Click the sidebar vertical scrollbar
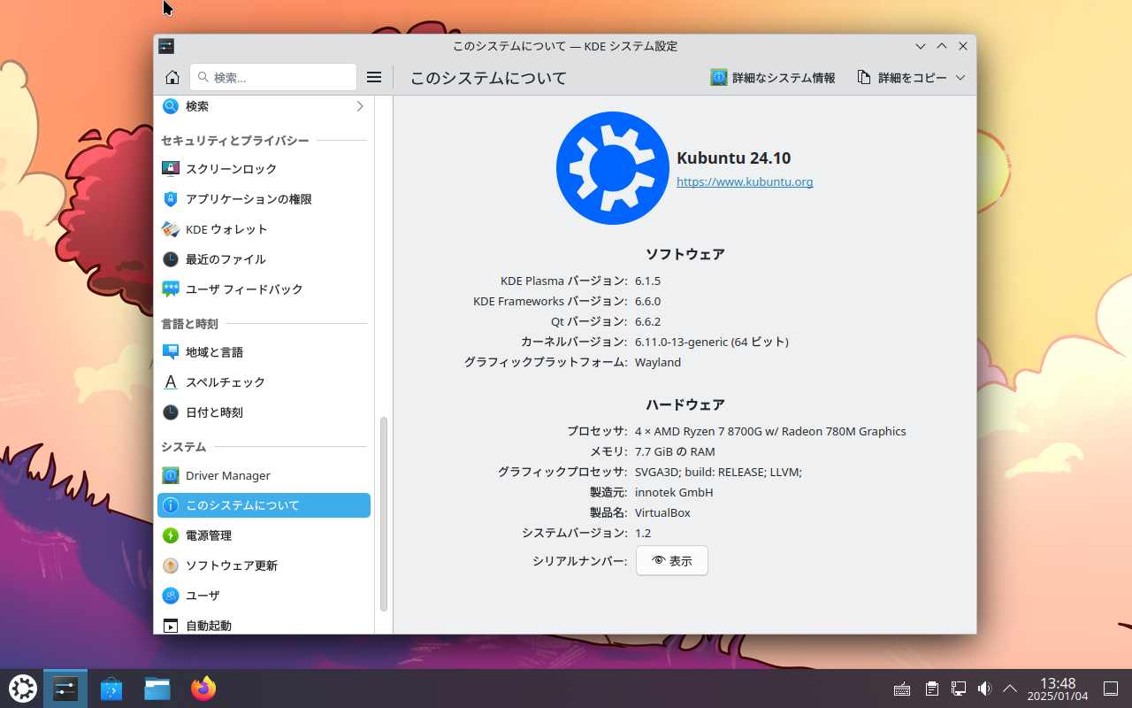The height and width of the screenshot is (708, 1132). [384, 513]
